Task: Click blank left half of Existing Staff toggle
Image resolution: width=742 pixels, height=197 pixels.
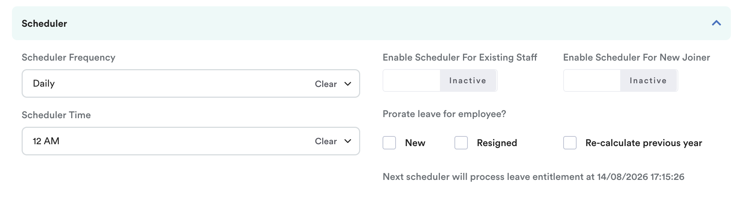Action: coord(412,80)
